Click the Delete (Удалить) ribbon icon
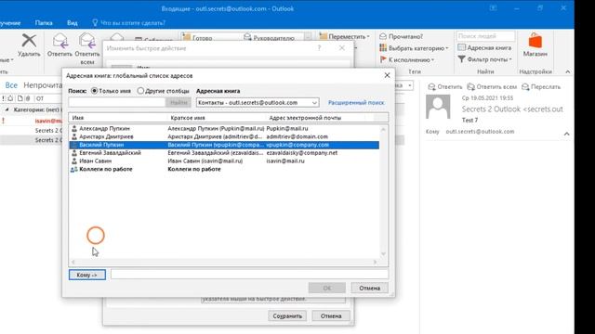Screen dimensions: 595x334 [29, 45]
